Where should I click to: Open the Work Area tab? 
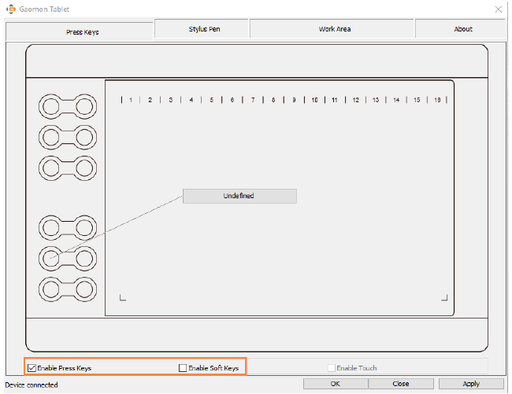[332, 28]
